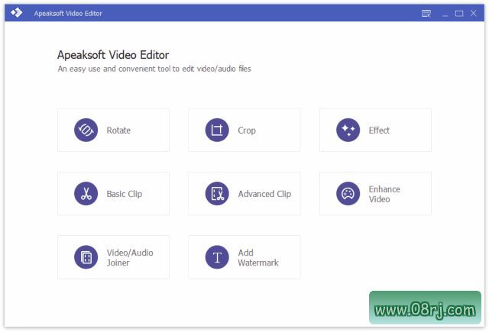Screen dimensions: 489x332
Task: Close the Apeaksoft Video Editor window
Action: tap(474, 13)
